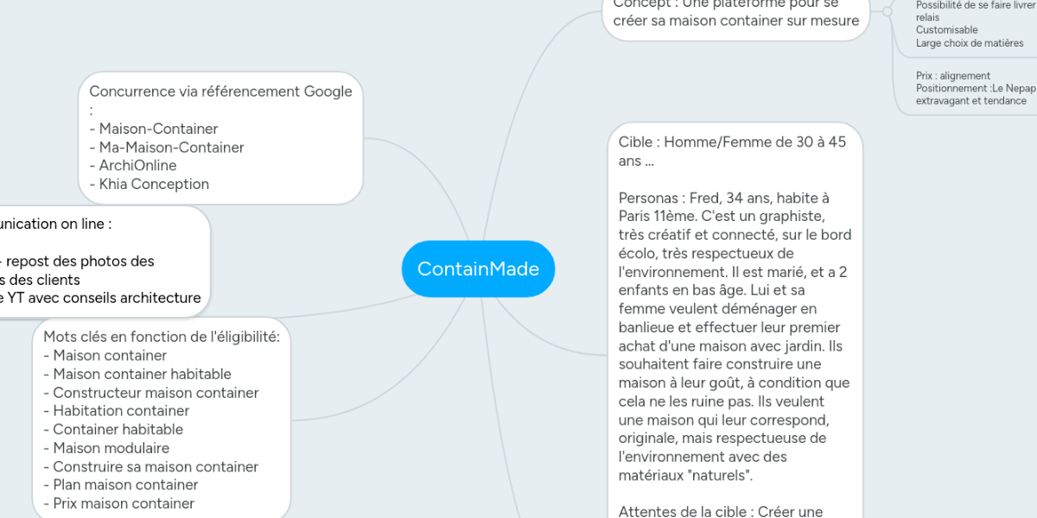
Task: Open the Concept plateforme maison container node
Action: click(x=736, y=20)
